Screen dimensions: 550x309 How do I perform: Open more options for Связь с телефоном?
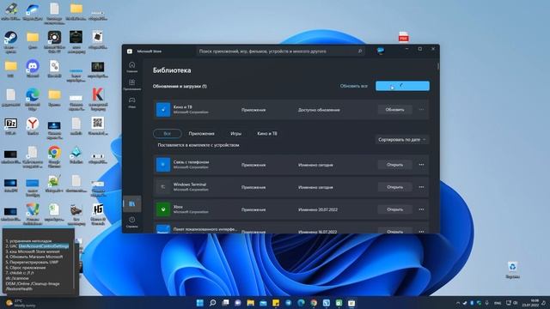coord(421,165)
